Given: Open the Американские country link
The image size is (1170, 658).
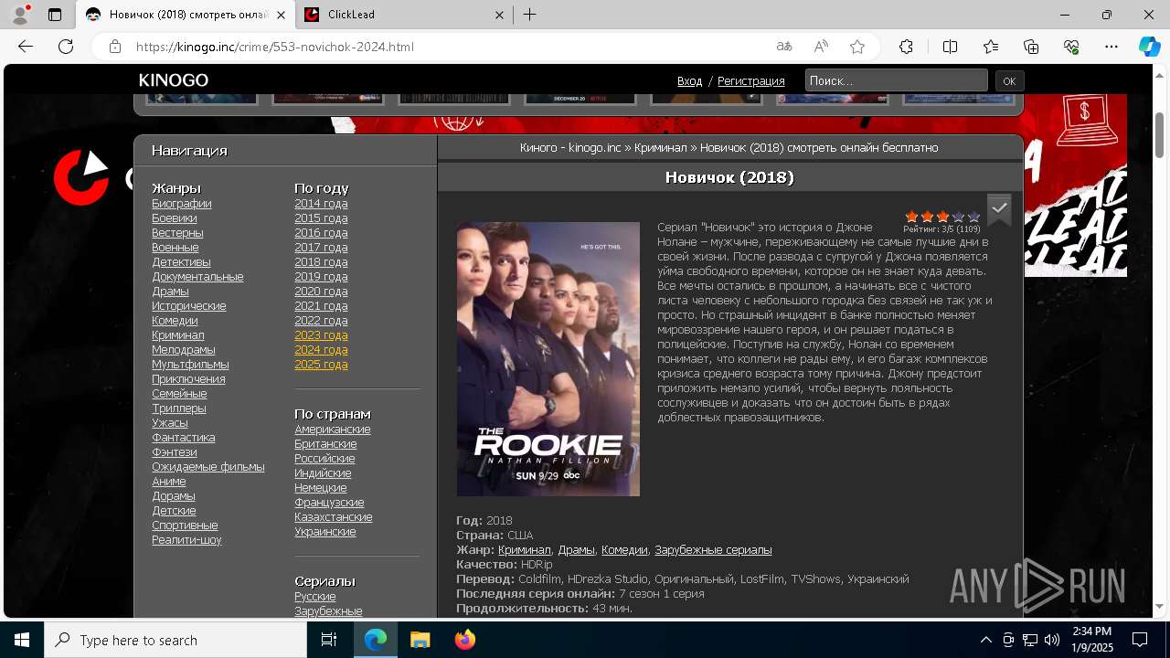Looking at the screenshot, I should pos(333,430).
